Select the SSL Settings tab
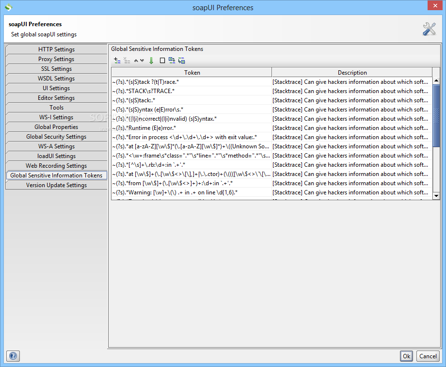446x367 pixels. click(56, 68)
